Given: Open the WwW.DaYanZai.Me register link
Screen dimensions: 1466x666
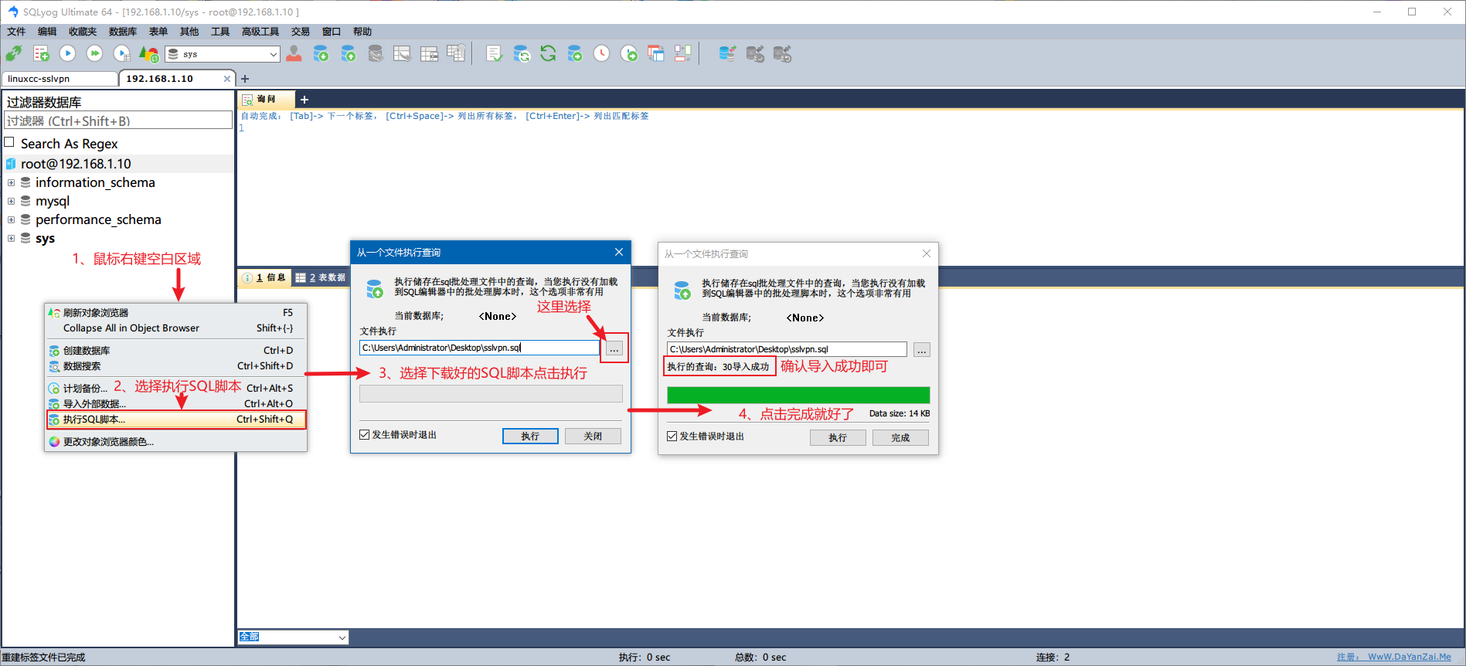Looking at the screenshot, I should coord(1409,657).
